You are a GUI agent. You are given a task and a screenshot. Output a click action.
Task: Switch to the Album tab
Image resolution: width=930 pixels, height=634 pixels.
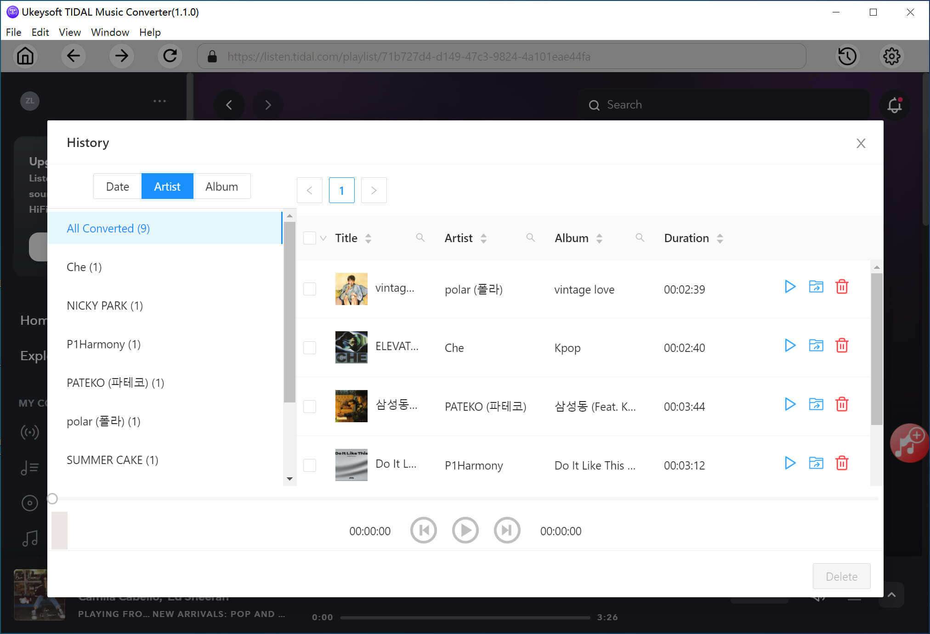[x=222, y=187]
